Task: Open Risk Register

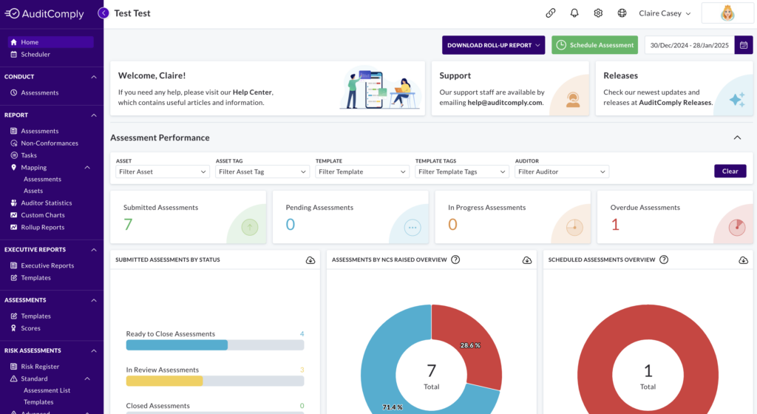Action: [40, 366]
